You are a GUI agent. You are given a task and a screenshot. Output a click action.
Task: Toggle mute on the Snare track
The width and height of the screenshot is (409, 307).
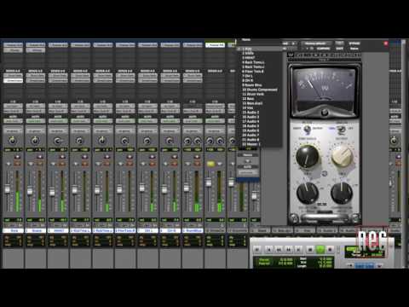(40, 164)
